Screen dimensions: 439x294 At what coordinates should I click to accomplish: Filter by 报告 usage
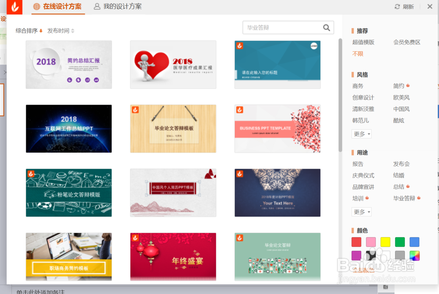[x=357, y=164]
